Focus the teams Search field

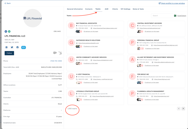pos(162,16)
